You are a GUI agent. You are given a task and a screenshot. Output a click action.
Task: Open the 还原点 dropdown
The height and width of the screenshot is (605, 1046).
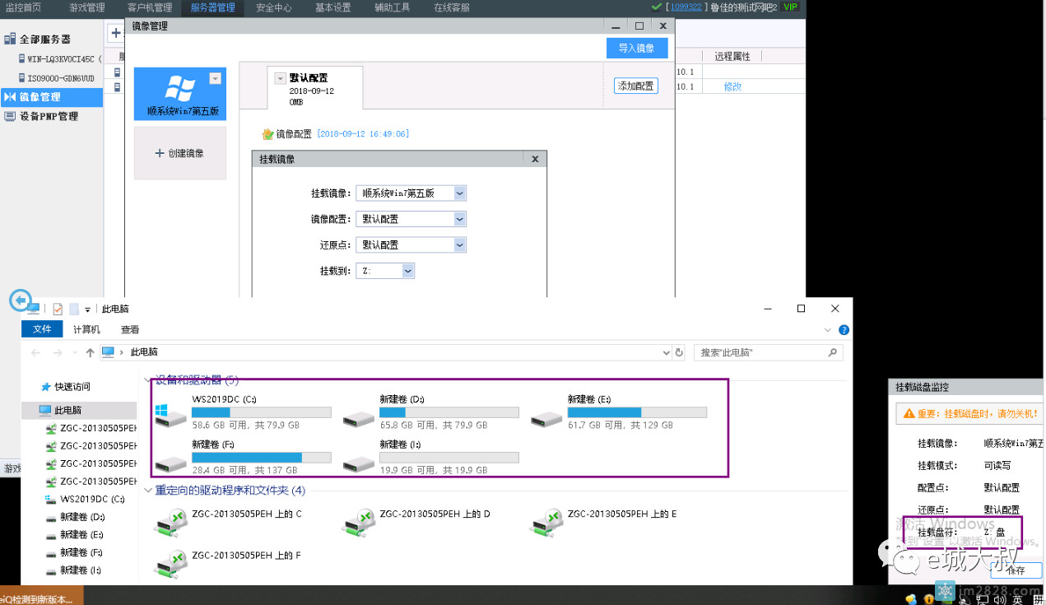(x=459, y=245)
